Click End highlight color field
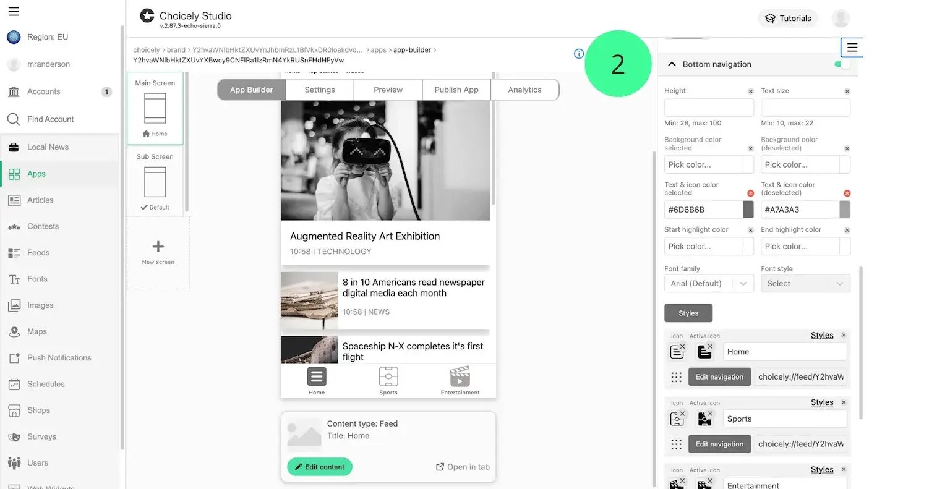The width and height of the screenshot is (950, 489). [800, 246]
